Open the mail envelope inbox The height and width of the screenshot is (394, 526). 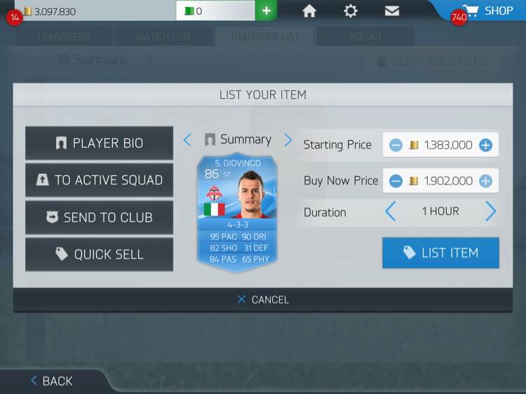coord(392,11)
